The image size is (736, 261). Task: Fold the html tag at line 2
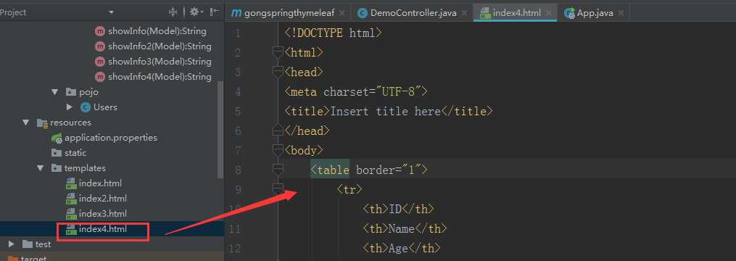pyautogui.click(x=278, y=52)
